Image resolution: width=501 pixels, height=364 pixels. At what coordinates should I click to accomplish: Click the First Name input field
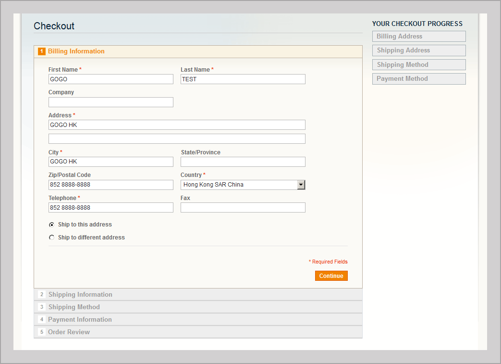click(110, 79)
